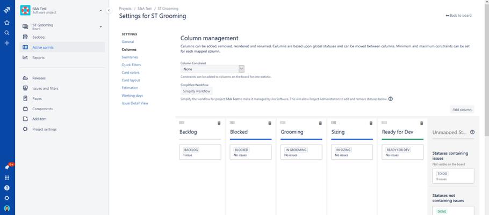
Task: Select the READY FOR DEV status card
Action: (x=402, y=152)
